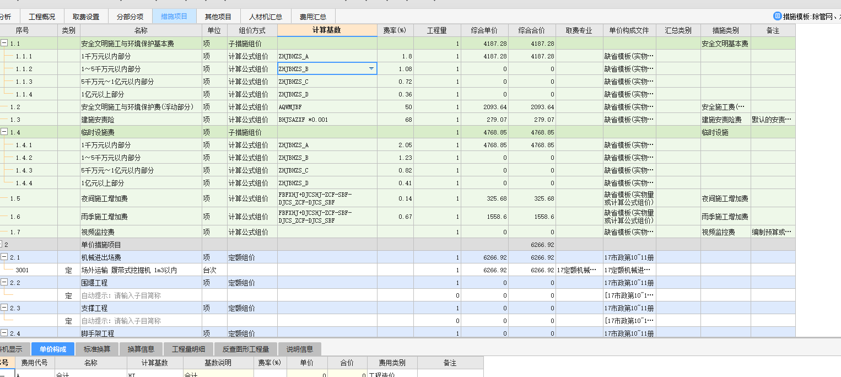Open dropdown arrow in ZHJBHZS_B cell

click(371, 69)
